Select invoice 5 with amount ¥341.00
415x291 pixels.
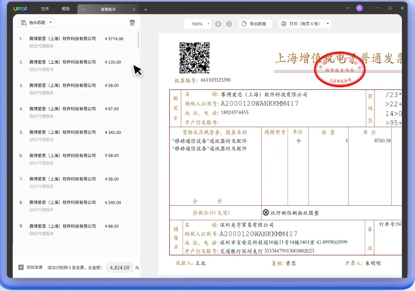(x=77, y=136)
